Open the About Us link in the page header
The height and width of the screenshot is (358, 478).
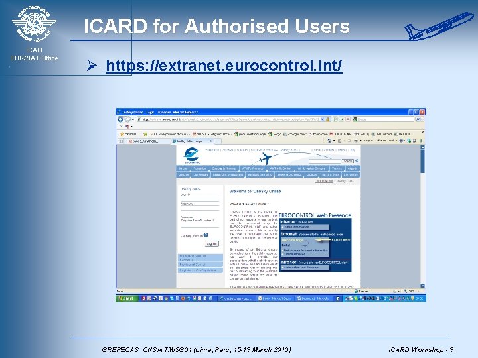pyautogui.click(x=228, y=150)
